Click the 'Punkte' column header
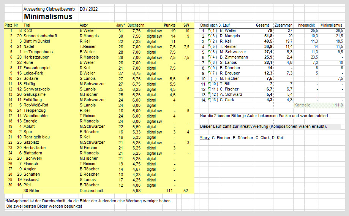 coord(170,25)
